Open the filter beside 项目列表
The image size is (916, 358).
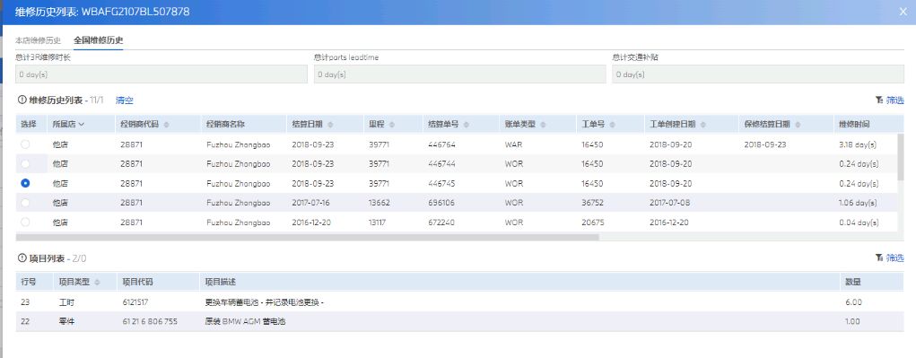(x=889, y=258)
